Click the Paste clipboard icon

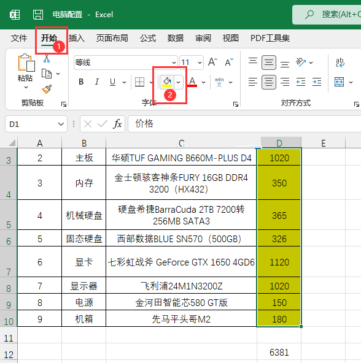pyautogui.click(x=26, y=63)
